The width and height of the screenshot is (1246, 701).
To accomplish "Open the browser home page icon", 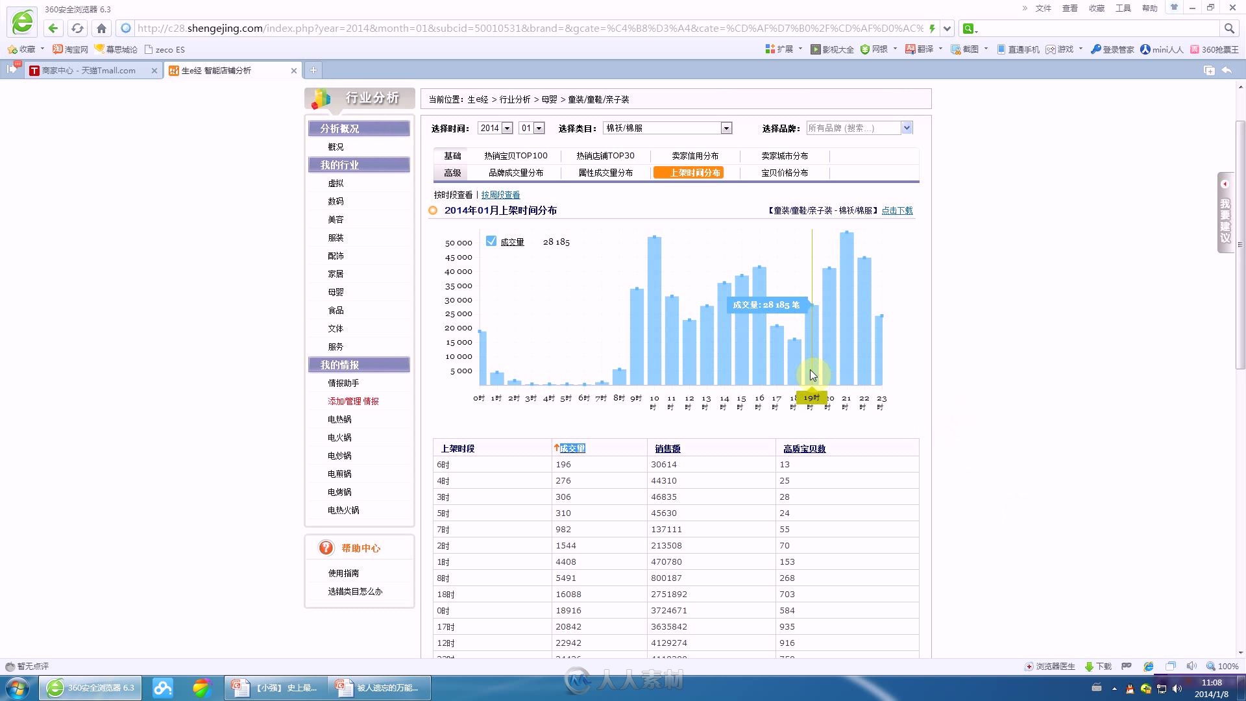I will click(101, 28).
